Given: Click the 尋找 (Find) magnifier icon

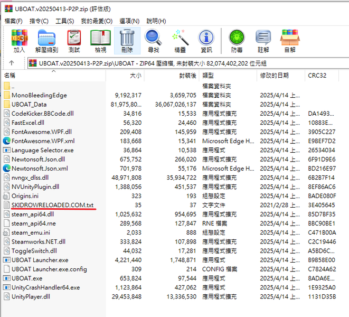Looking at the screenshot, I should tap(153, 38).
